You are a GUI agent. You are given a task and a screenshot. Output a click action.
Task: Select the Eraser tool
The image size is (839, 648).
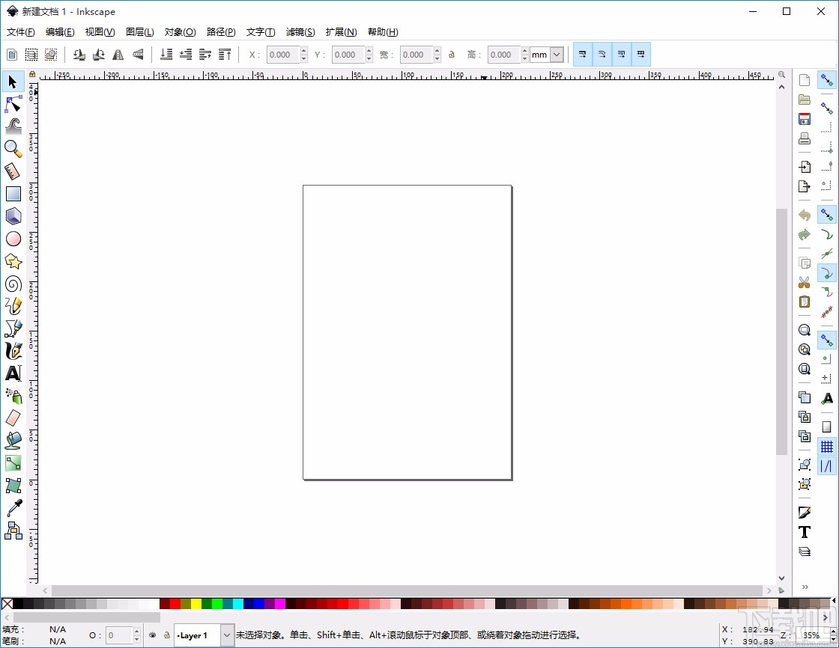coord(13,418)
